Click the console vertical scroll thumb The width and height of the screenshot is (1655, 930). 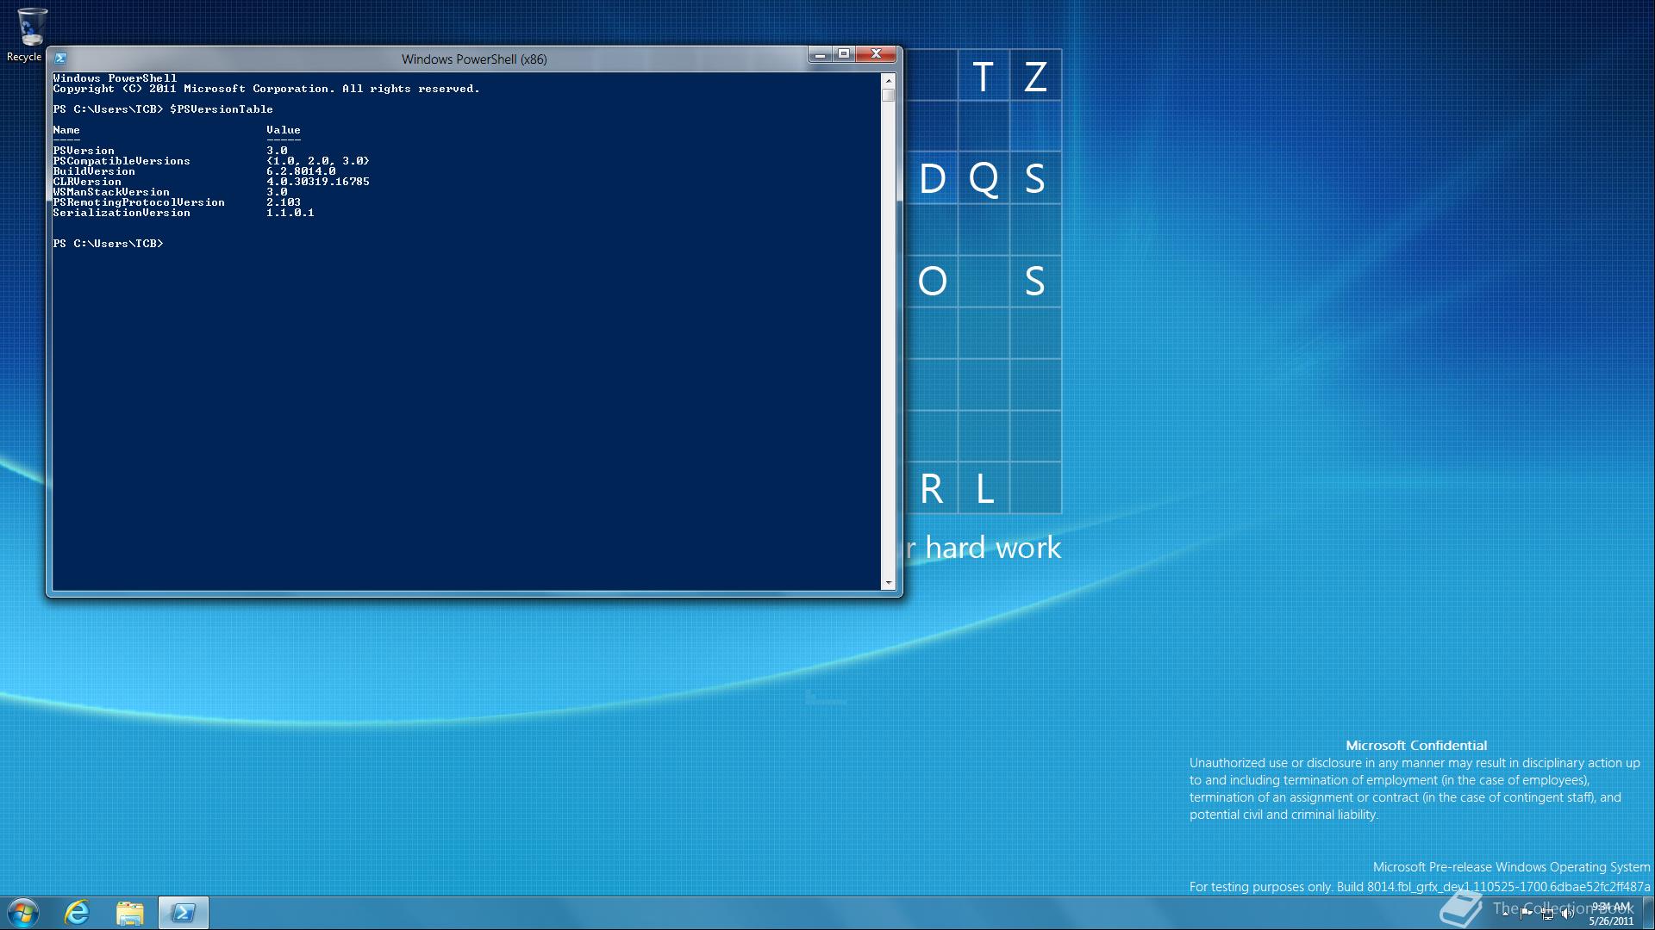(889, 95)
